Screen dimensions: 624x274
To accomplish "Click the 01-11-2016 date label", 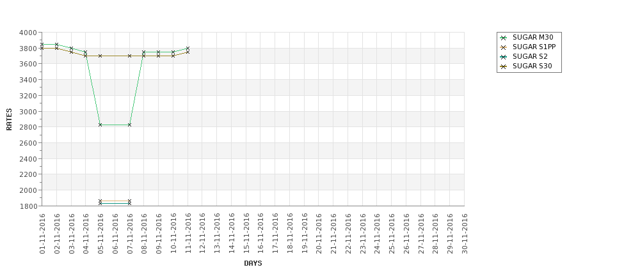I will 42,234.
